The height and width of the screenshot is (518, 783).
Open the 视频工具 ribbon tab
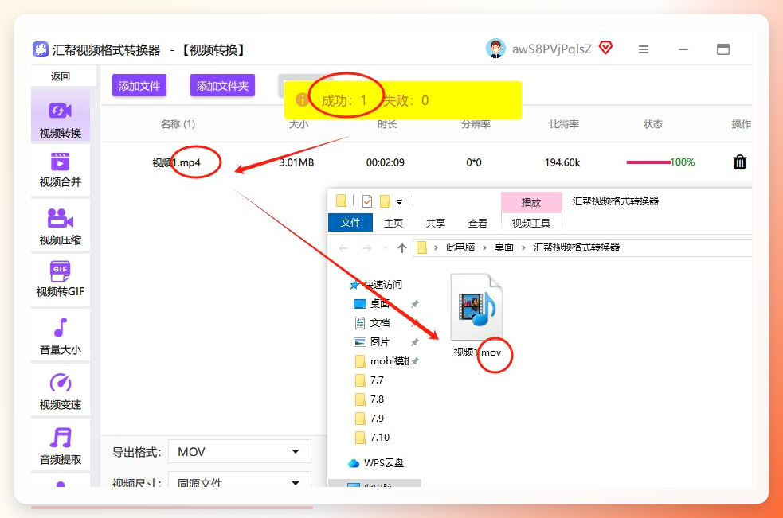click(531, 223)
